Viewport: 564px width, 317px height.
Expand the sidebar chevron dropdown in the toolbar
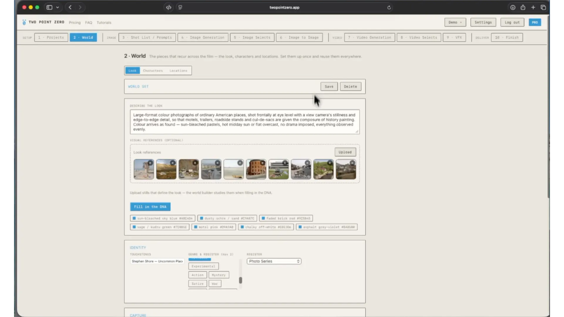[x=58, y=7]
